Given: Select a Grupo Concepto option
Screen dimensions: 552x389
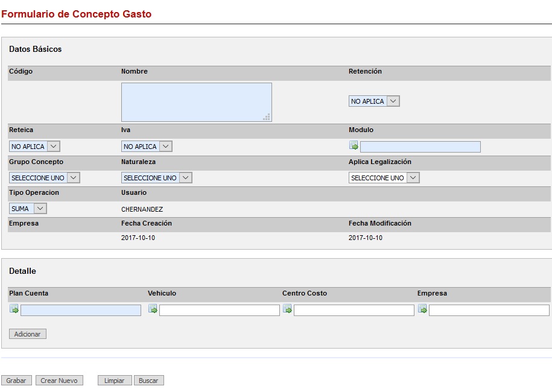Looking at the screenshot, I should (45, 178).
